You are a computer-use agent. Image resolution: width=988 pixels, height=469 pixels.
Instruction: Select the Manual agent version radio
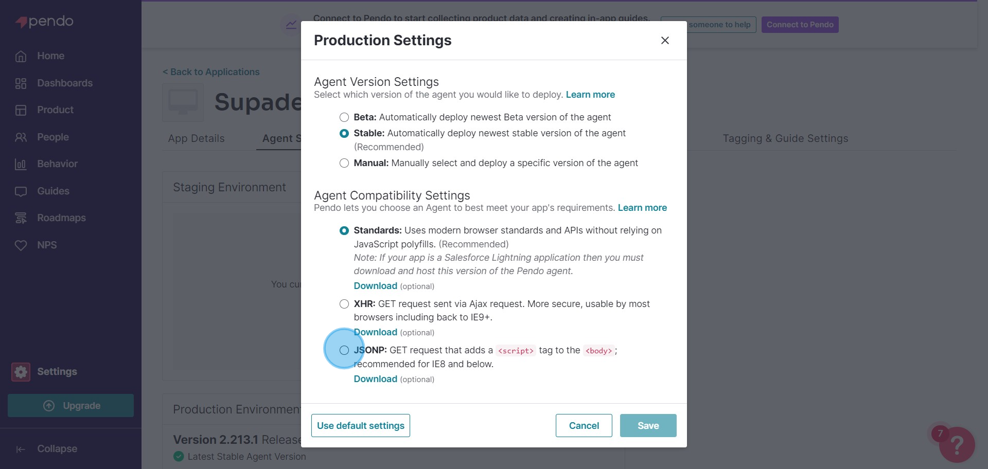pos(344,163)
